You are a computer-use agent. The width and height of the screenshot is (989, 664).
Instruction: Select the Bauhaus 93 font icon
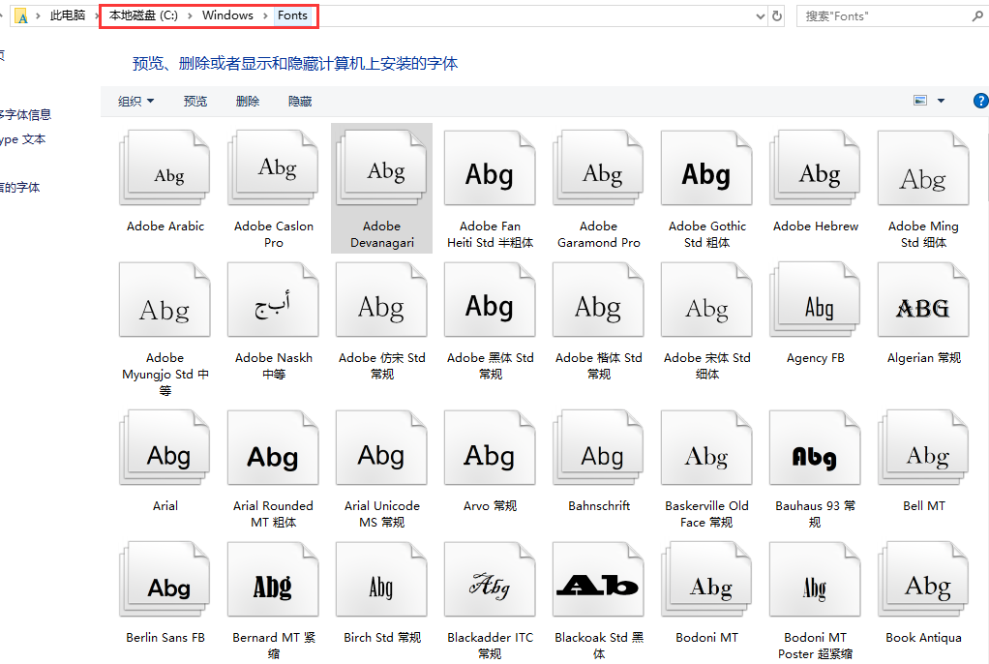pos(816,447)
